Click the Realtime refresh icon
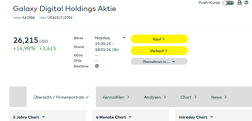This screenshot has height=121, width=252. pyautogui.click(x=97, y=66)
